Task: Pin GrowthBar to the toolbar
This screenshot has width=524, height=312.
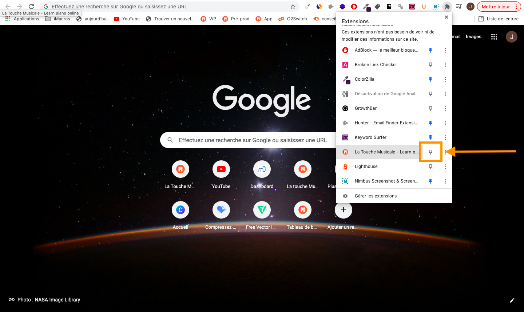Action: 430,108
